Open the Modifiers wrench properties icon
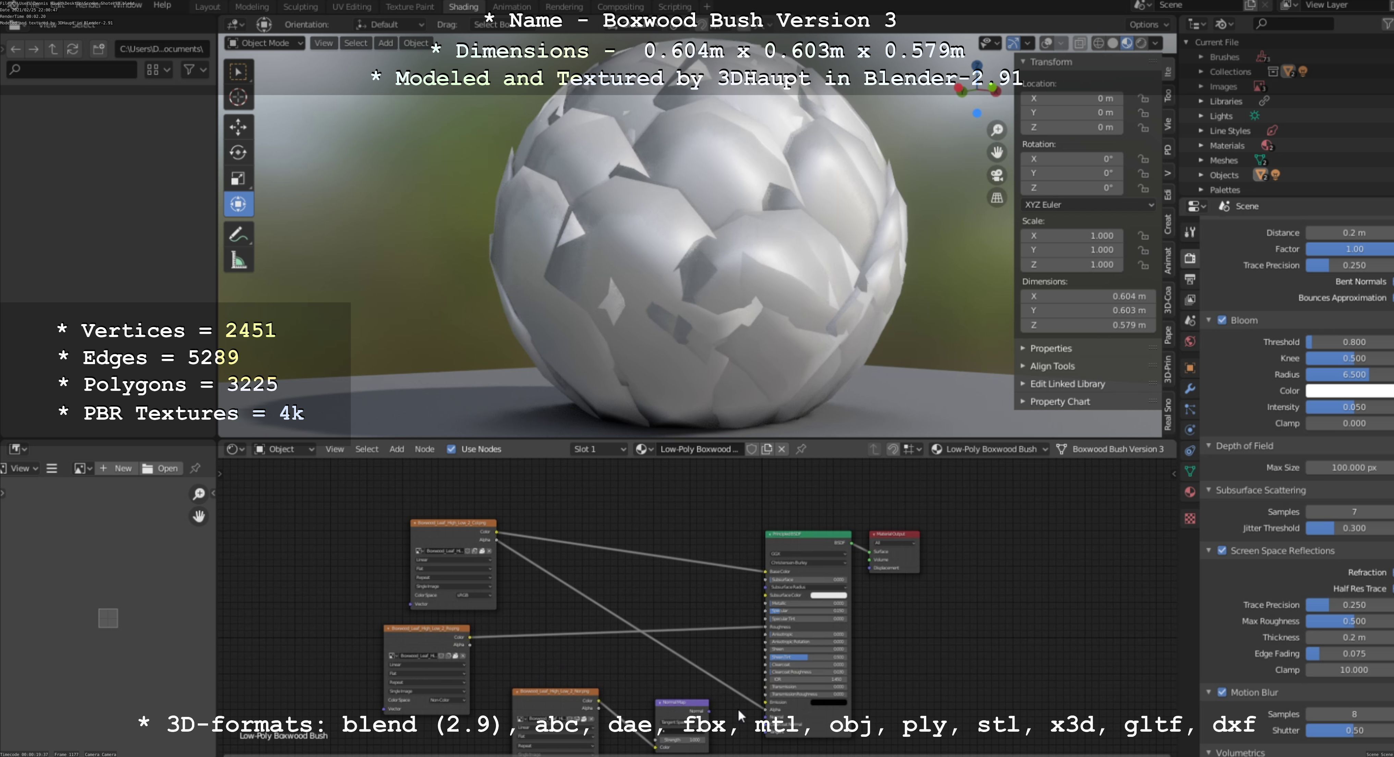 1190,388
